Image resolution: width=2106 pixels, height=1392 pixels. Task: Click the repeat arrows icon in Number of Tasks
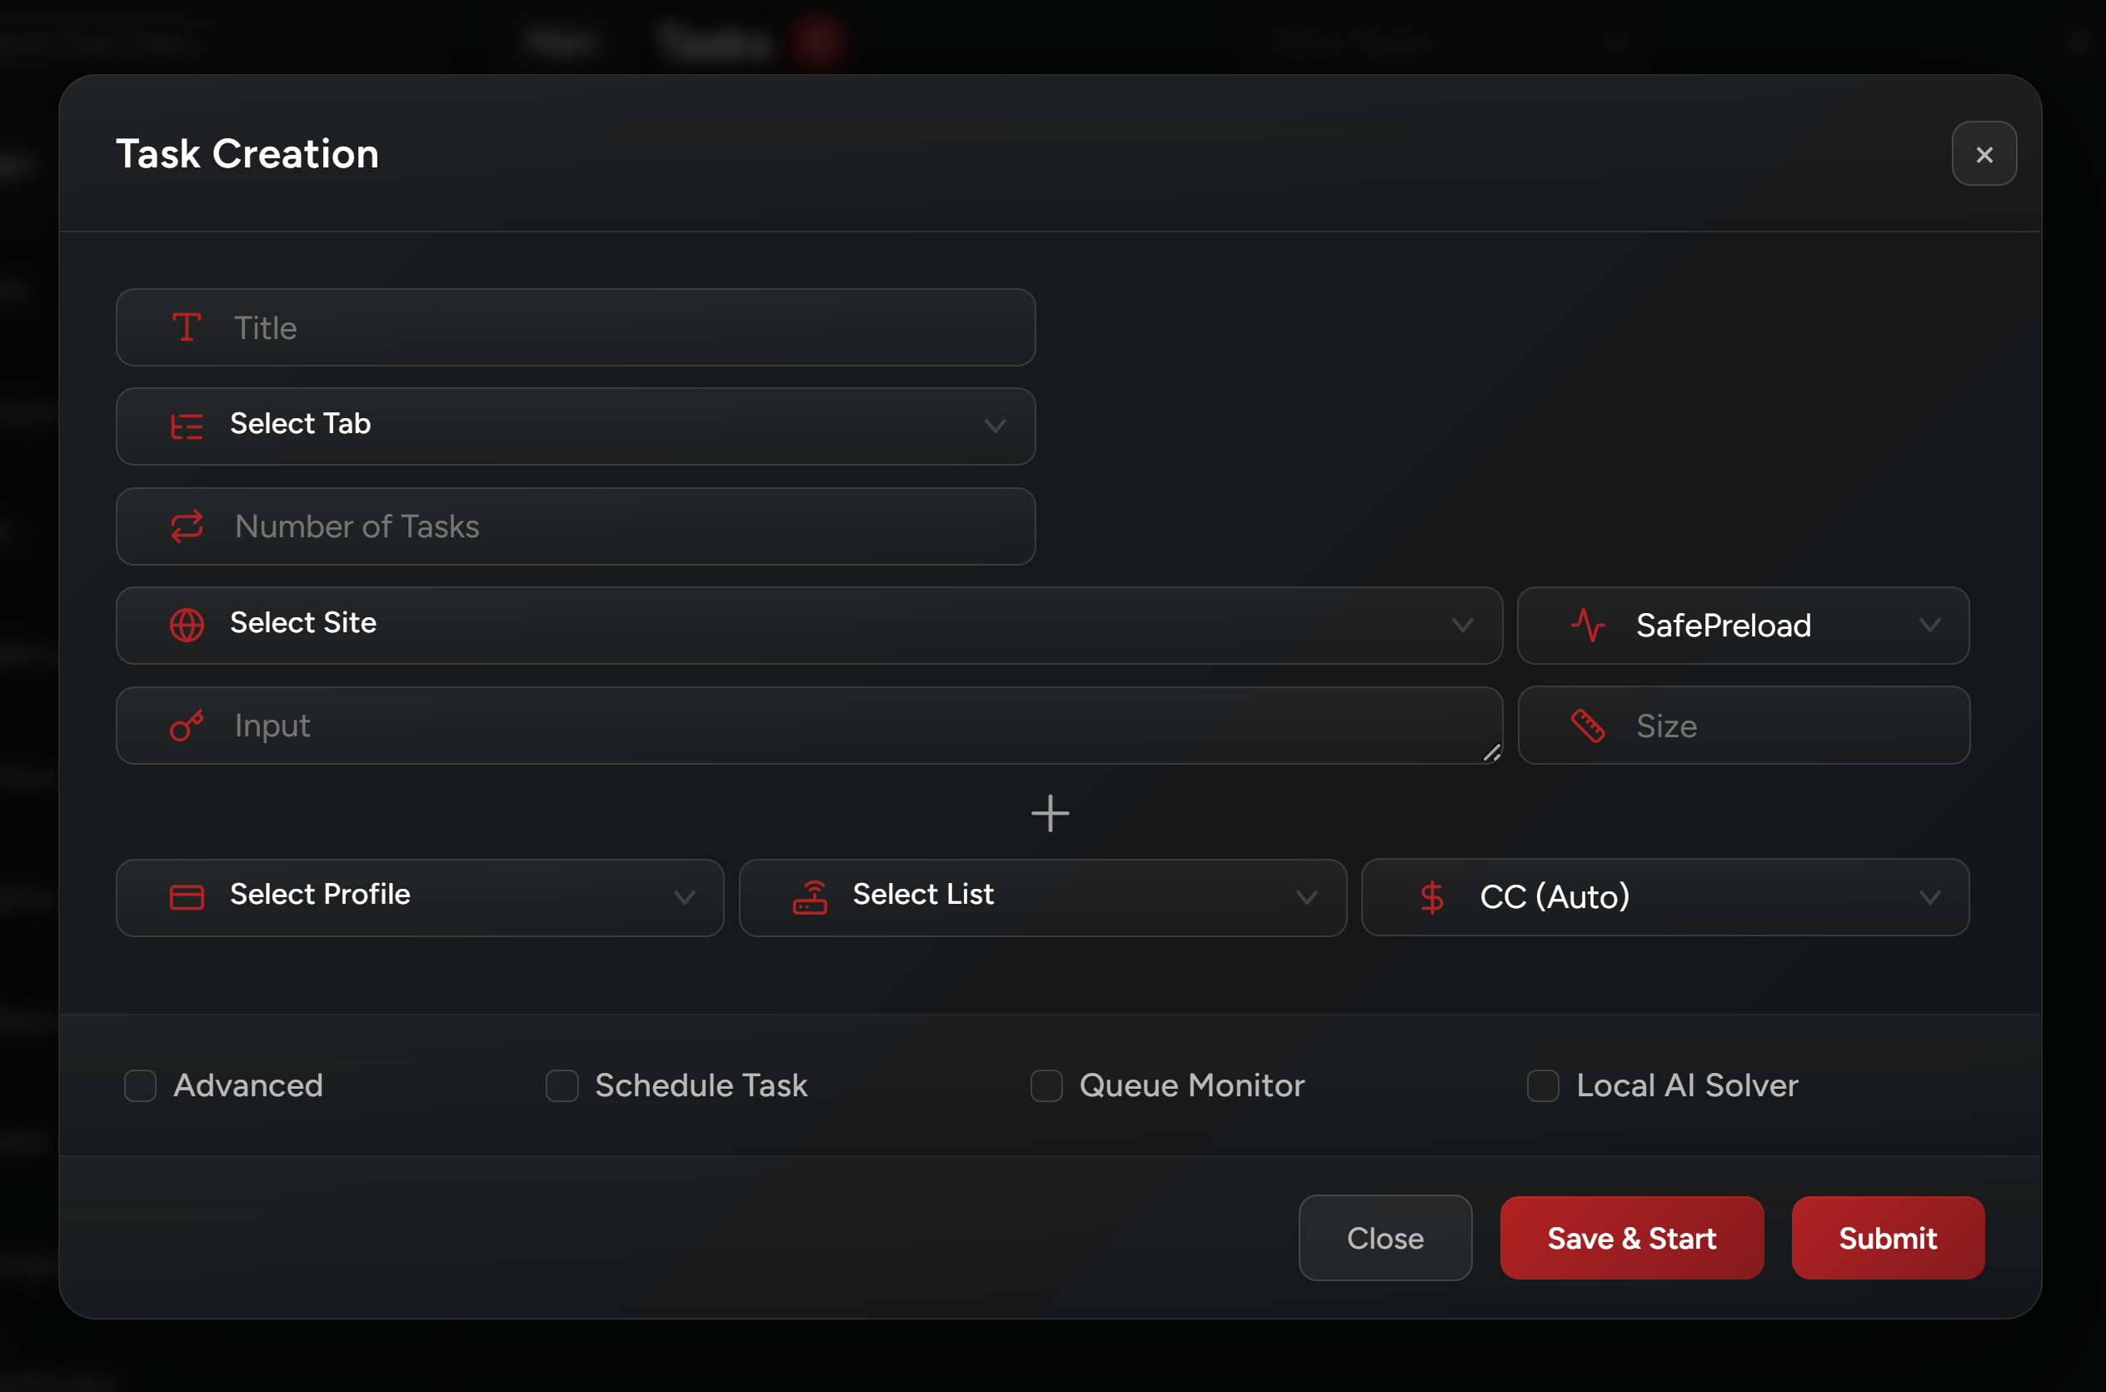point(187,526)
